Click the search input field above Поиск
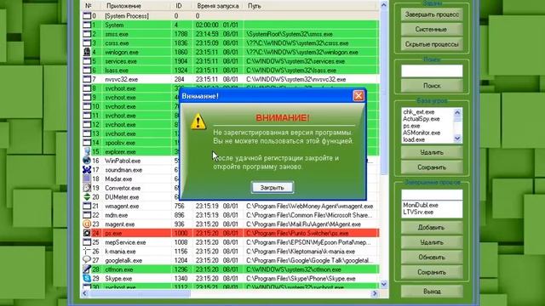The width and height of the screenshot is (545, 306). (432, 71)
